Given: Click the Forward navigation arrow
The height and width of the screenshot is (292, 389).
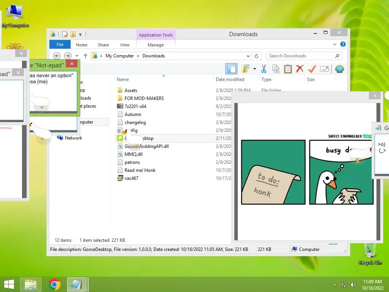Looking at the screenshot, I should point(68,56).
